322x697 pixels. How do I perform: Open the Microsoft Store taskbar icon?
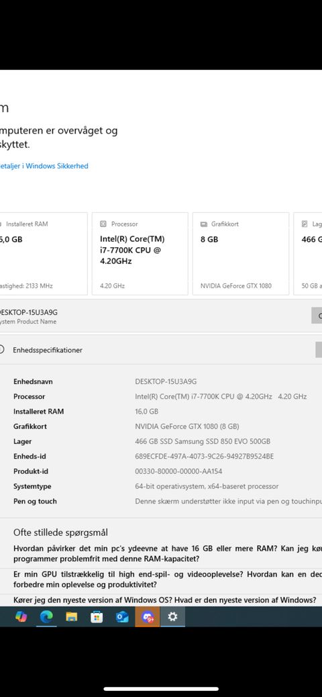pos(97,616)
